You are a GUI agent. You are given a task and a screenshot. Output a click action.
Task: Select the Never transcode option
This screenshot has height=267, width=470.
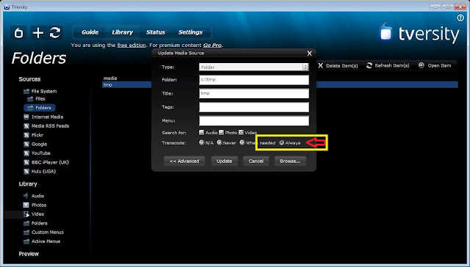coord(220,143)
